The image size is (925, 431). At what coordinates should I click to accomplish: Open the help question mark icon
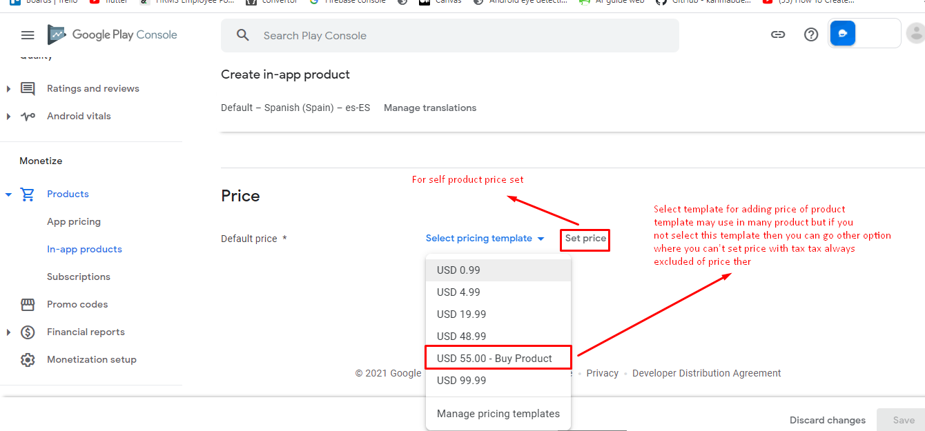tap(811, 34)
